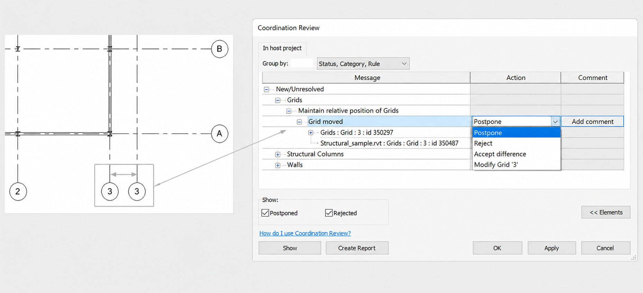This screenshot has height=293, width=643.
Task: Select the Action column header
Action: tap(516, 77)
